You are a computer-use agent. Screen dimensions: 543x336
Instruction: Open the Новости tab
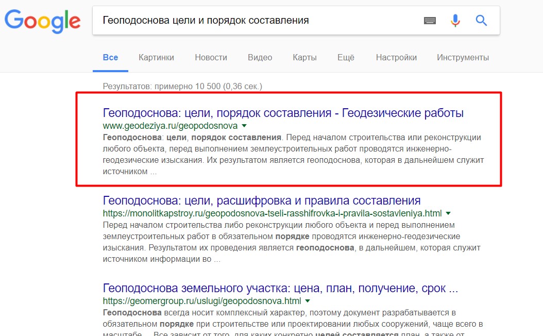(x=211, y=58)
